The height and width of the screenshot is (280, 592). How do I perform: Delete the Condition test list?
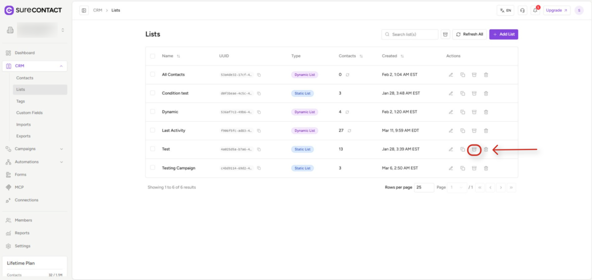486,93
